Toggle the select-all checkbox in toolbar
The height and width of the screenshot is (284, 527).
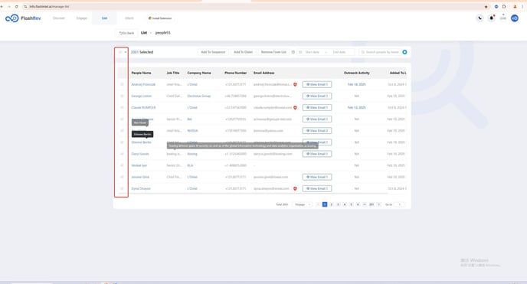click(120, 52)
